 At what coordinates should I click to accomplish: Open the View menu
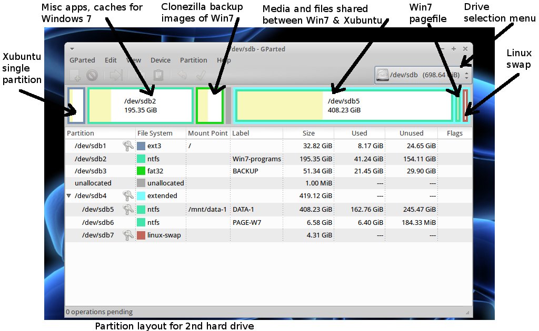coord(134,60)
